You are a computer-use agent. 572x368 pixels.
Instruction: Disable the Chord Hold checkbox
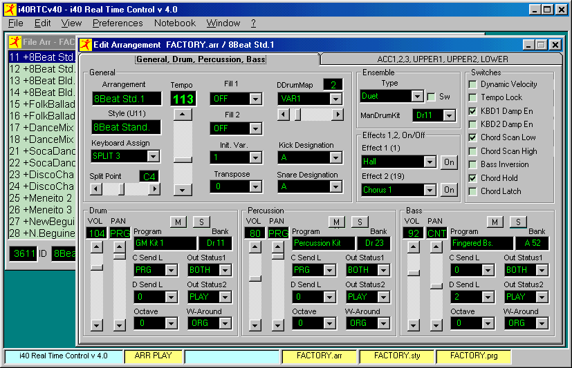point(472,178)
